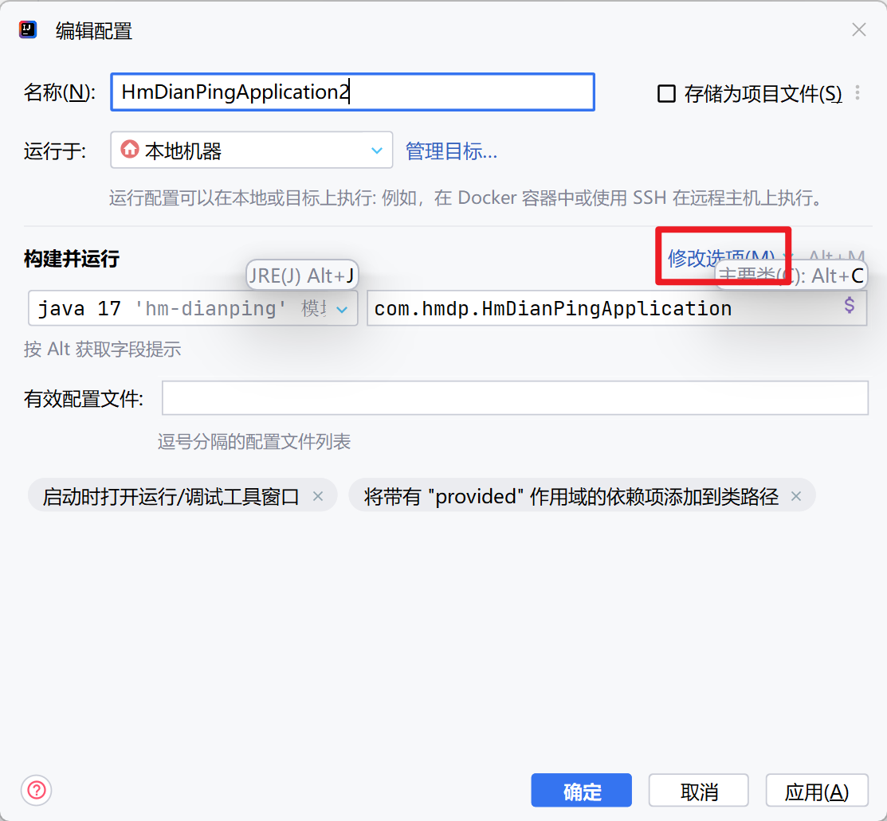Click the 名称 field containing HmDianPingApplication2
The image size is (887, 821).
pos(352,92)
